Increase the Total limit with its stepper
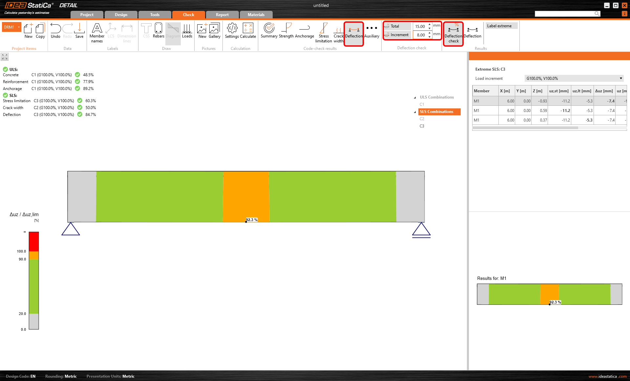 430,24
